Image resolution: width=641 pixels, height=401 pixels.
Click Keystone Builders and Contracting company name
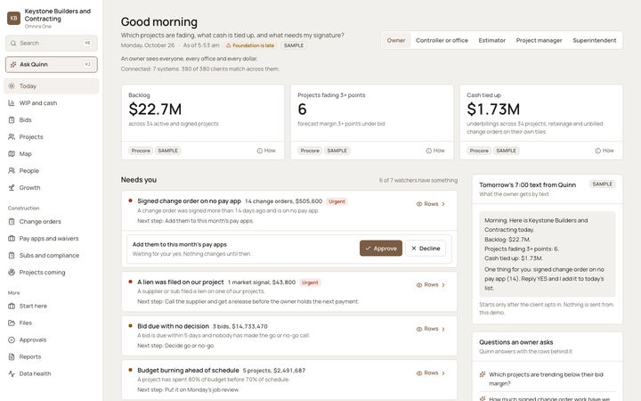(58, 15)
